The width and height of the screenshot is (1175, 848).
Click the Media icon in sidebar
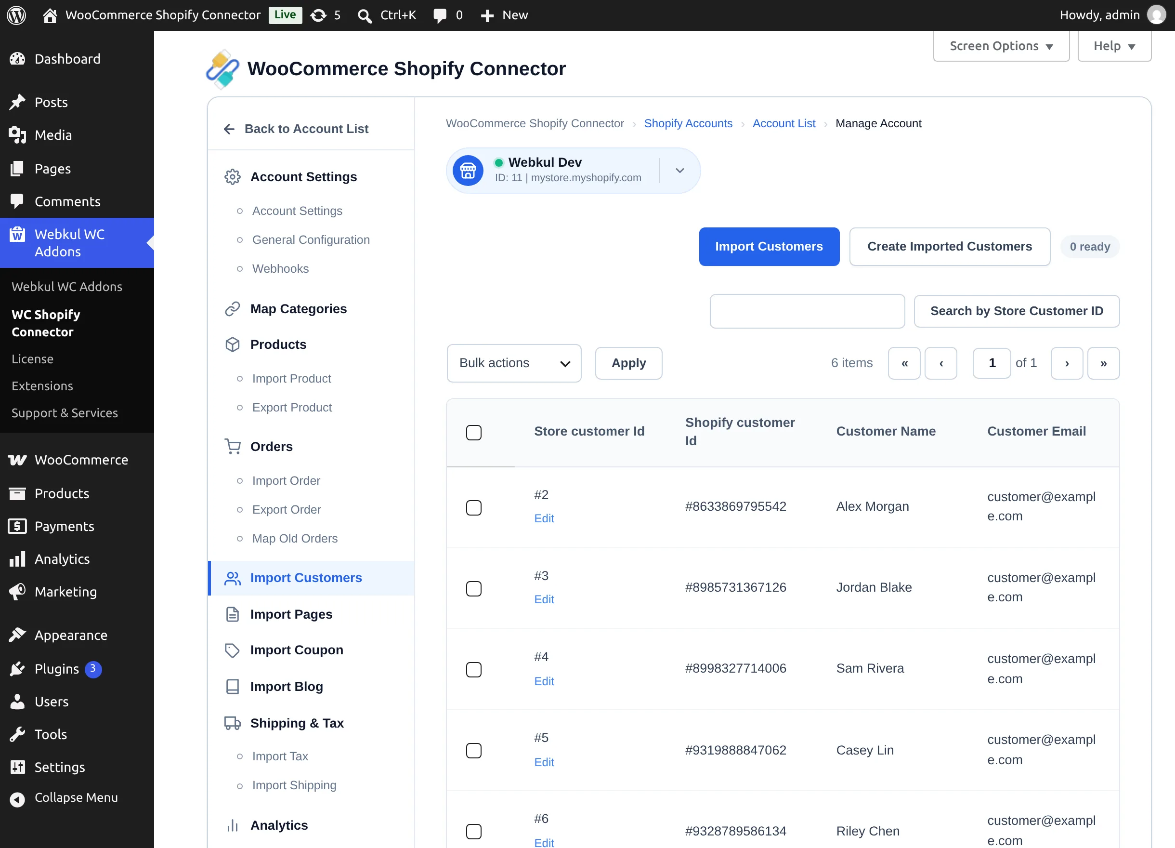click(x=17, y=135)
